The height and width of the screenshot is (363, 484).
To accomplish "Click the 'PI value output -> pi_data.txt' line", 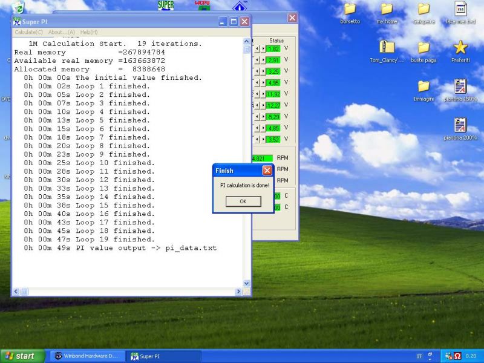I will coord(120,248).
